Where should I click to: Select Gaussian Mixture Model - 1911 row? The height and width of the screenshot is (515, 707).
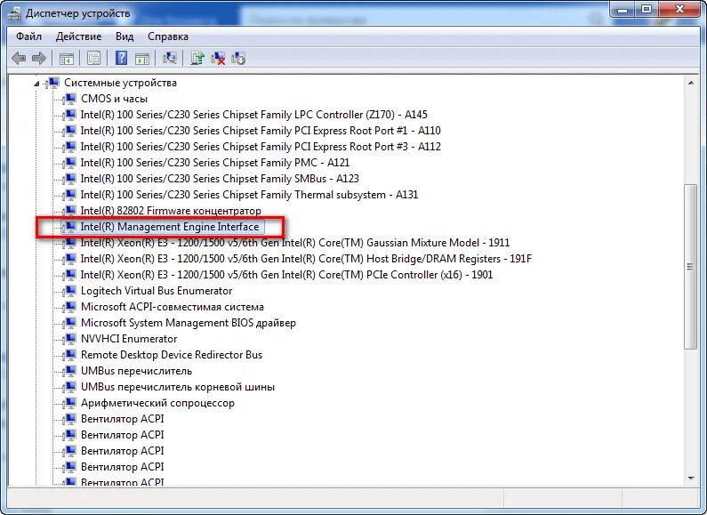295,243
